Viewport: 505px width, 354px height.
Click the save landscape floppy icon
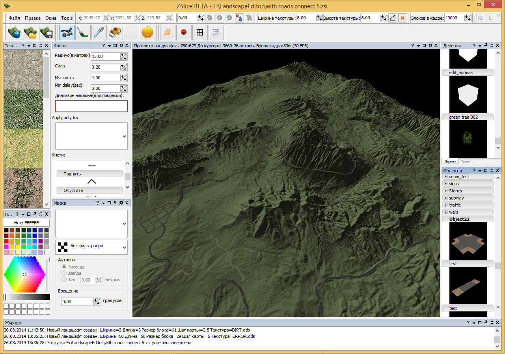(47, 32)
